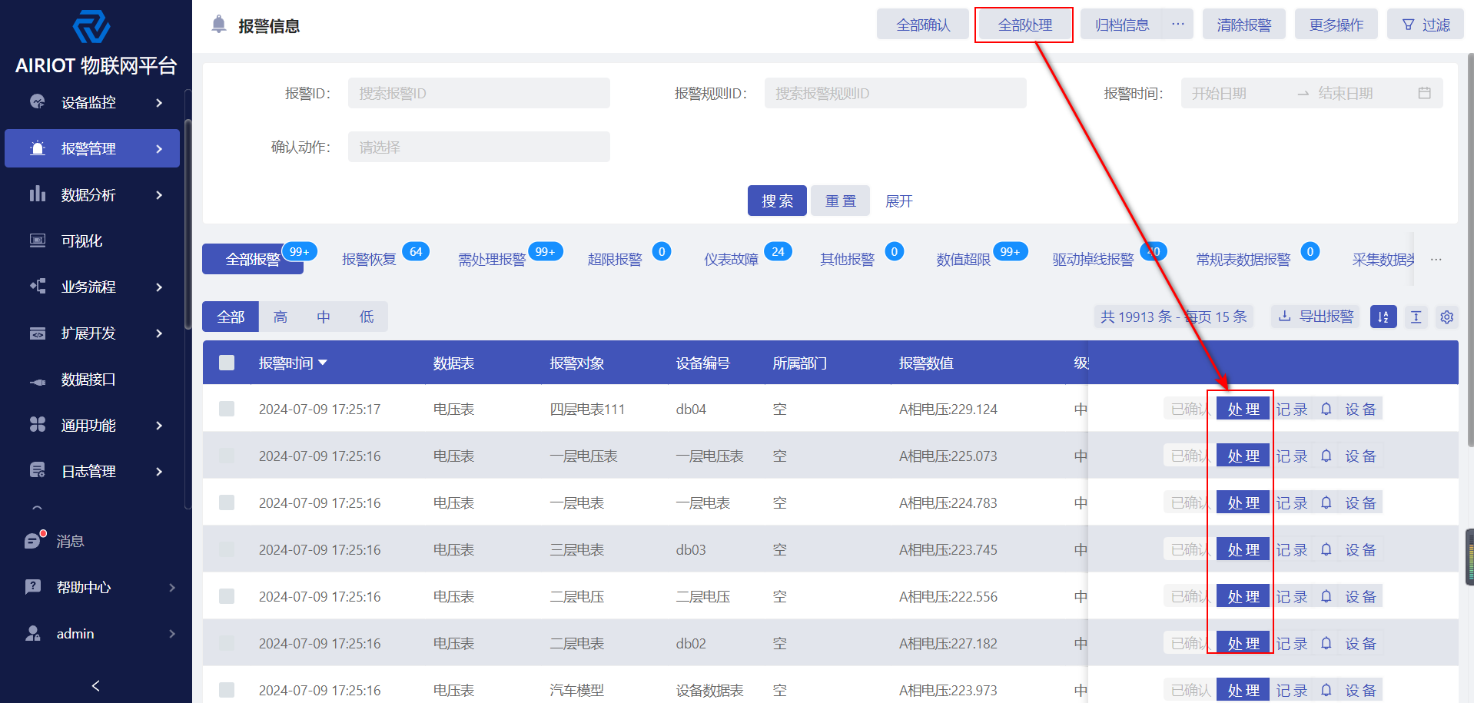This screenshot has width=1474, height=703.
Task: Click the calendar icon in 报警时间 field
Action: pos(1424,93)
